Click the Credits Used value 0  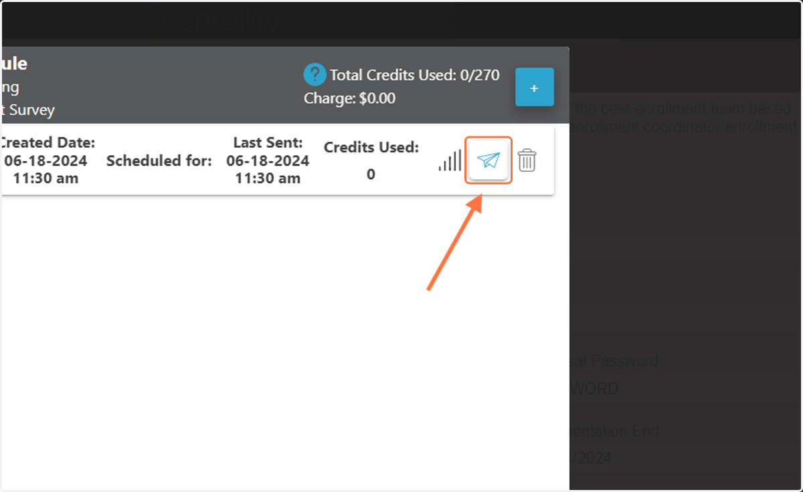tap(371, 174)
